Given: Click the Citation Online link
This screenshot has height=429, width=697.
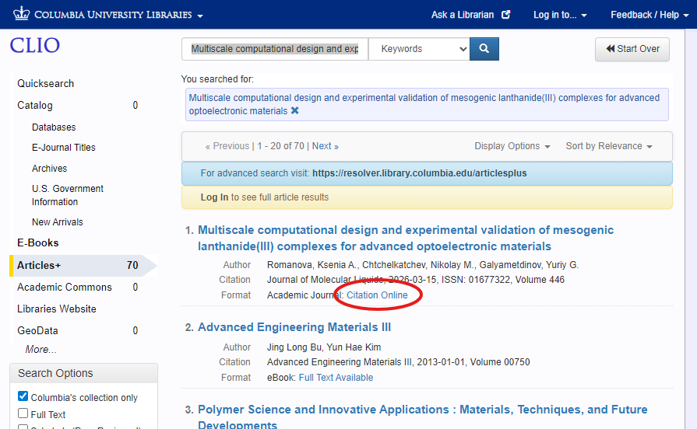Looking at the screenshot, I should coord(377,295).
